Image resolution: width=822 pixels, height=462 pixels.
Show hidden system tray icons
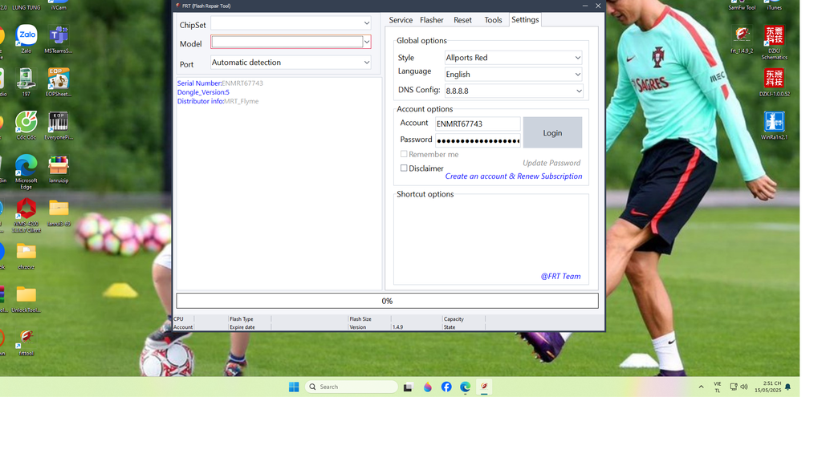701,387
